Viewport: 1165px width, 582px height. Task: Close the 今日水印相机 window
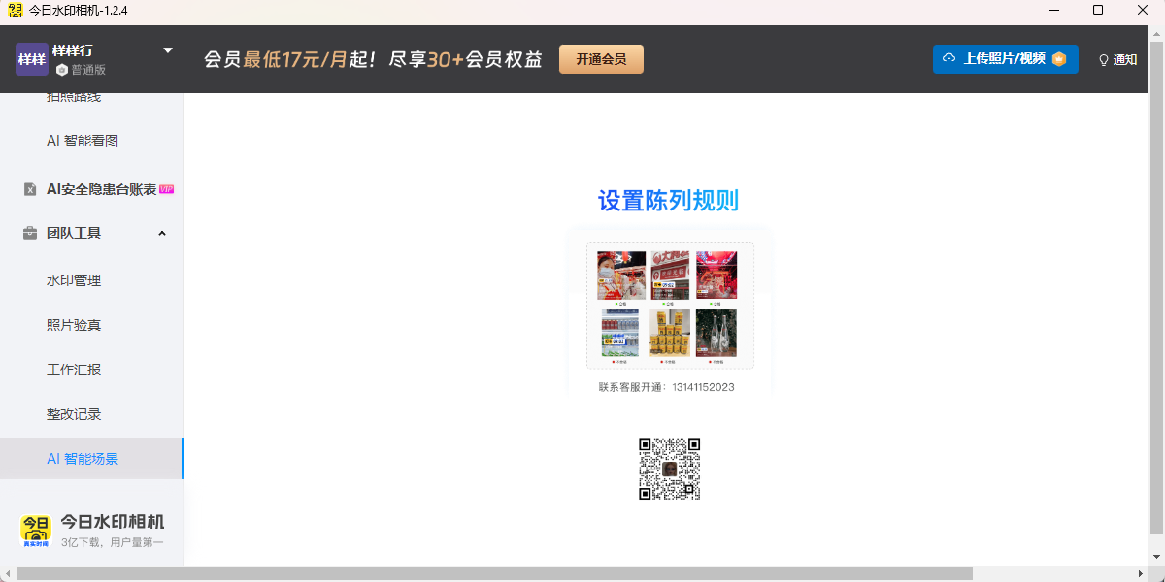1143,10
